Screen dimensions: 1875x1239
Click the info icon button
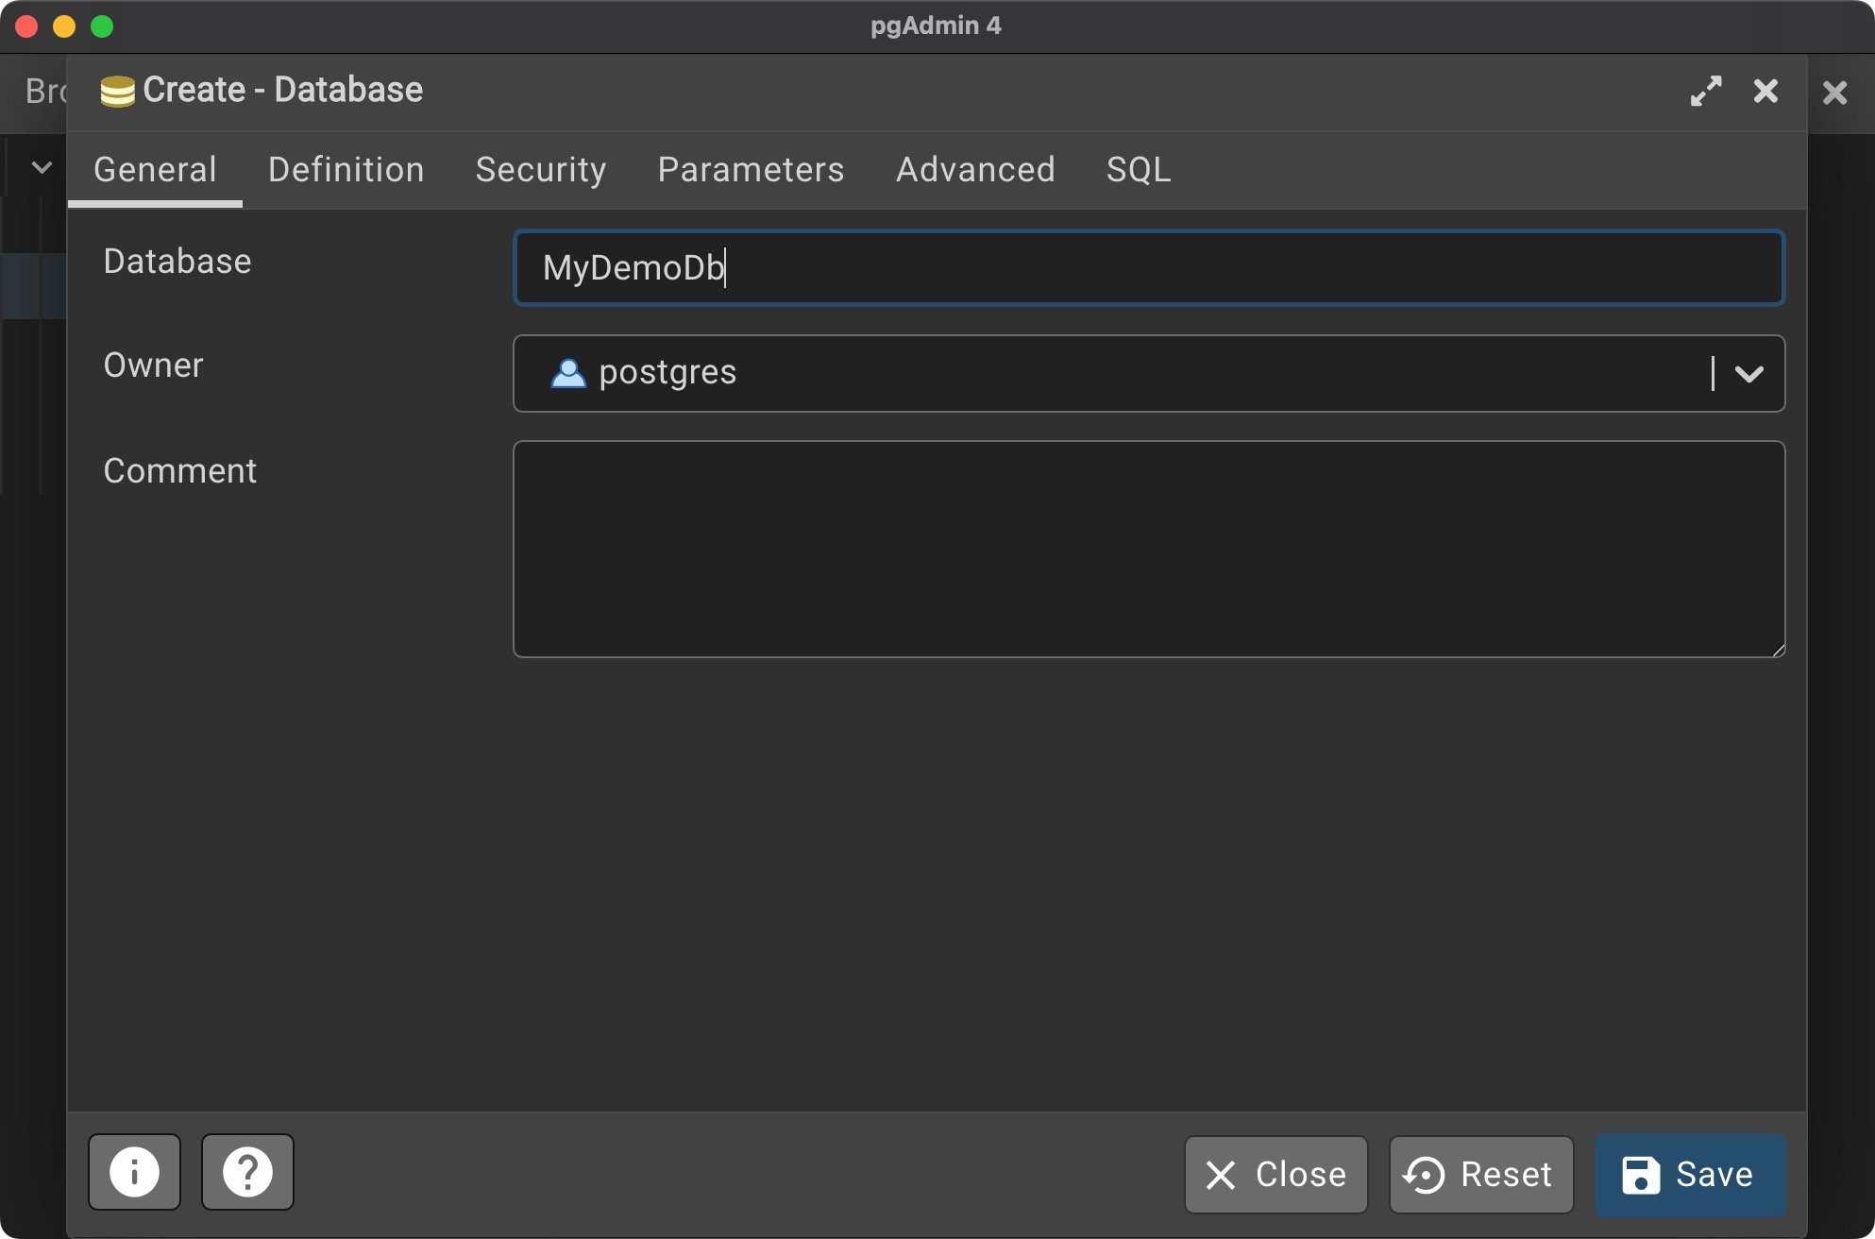134,1172
